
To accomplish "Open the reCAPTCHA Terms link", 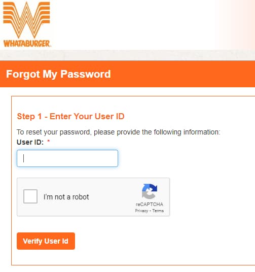I will pyautogui.click(x=158, y=211).
